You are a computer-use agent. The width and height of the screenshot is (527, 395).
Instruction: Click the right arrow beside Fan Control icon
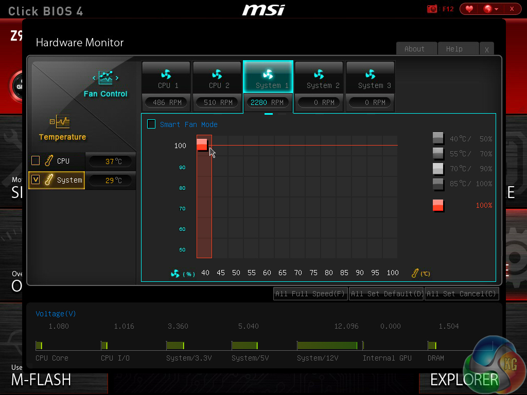[x=117, y=78]
